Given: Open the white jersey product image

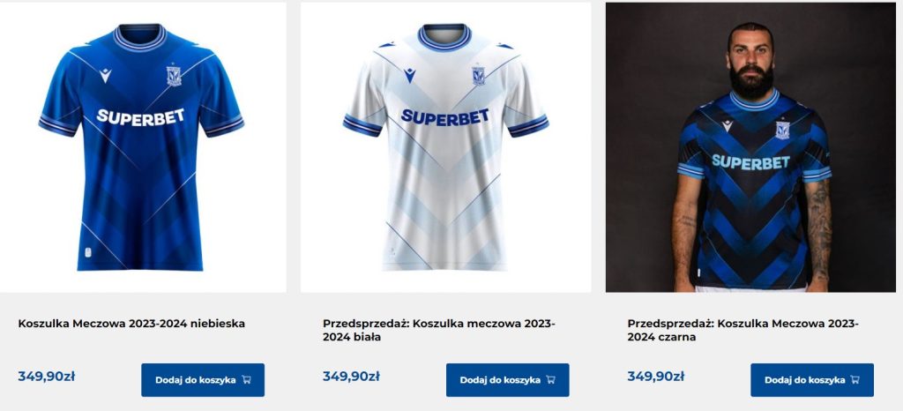Looking at the screenshot, I should tap(445, 147).
